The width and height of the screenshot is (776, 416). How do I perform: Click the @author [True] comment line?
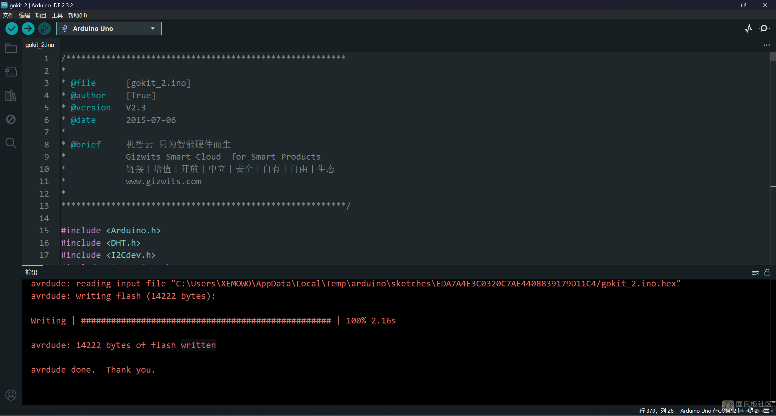108,95
